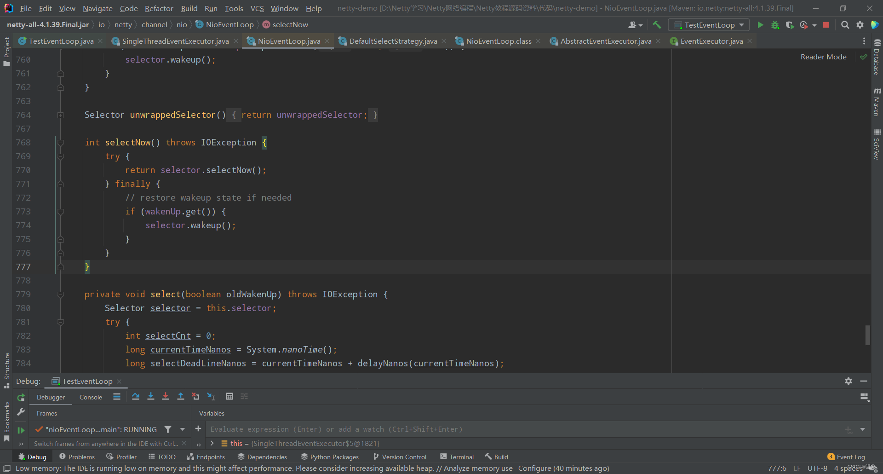Screen dimensions: 883x474
Task: Click 'Analyze memory use' link in status bar
Action: point(478,468)
